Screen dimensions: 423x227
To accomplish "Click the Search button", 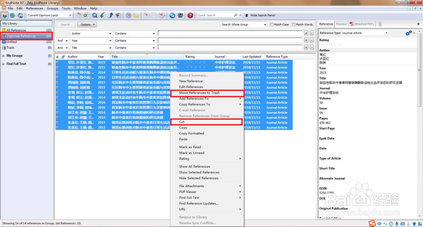I will click(x=65, y=24).
